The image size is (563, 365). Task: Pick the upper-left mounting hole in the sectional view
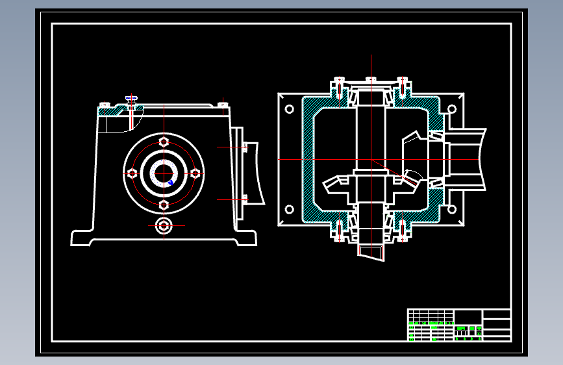point(290,109)
